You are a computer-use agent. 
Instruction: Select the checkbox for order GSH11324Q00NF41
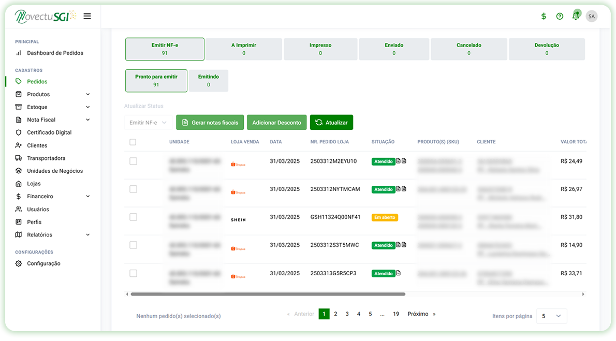click(133, 217)
